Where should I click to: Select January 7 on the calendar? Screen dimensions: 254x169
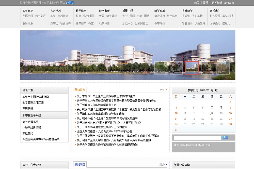[x=212, y=108]
